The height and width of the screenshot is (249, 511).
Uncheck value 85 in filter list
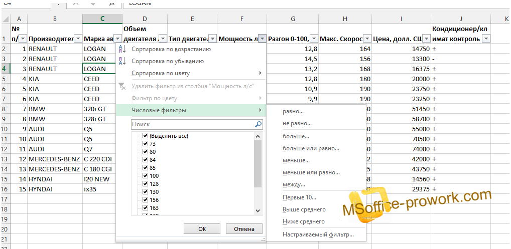click(x=146, y=168)
